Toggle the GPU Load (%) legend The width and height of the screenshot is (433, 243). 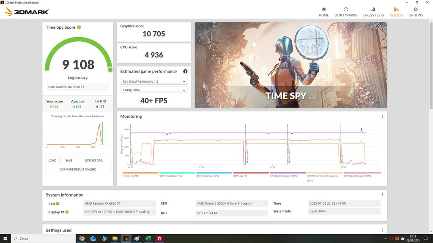point(251,174)
